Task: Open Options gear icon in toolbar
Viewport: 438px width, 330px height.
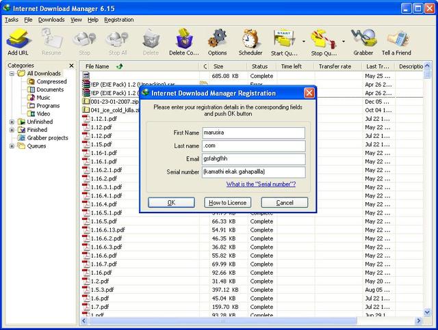Action: [217, 41]
